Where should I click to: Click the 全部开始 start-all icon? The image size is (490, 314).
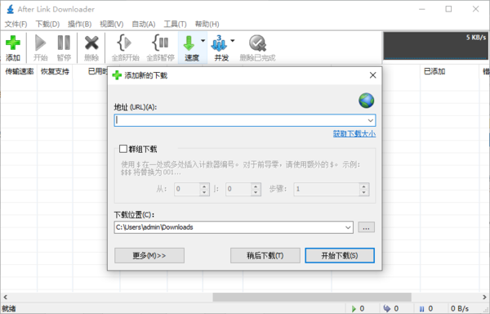[124, 43]
